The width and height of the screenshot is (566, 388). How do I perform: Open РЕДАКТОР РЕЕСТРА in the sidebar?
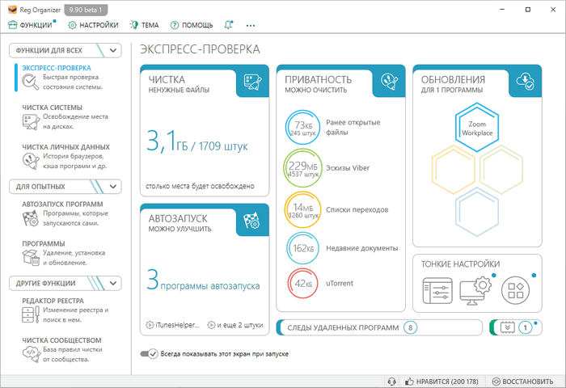(53, 301)
